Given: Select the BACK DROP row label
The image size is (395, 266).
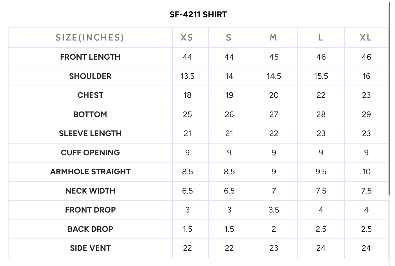Looking at the screenshot, I should click(x=90, y=229).
